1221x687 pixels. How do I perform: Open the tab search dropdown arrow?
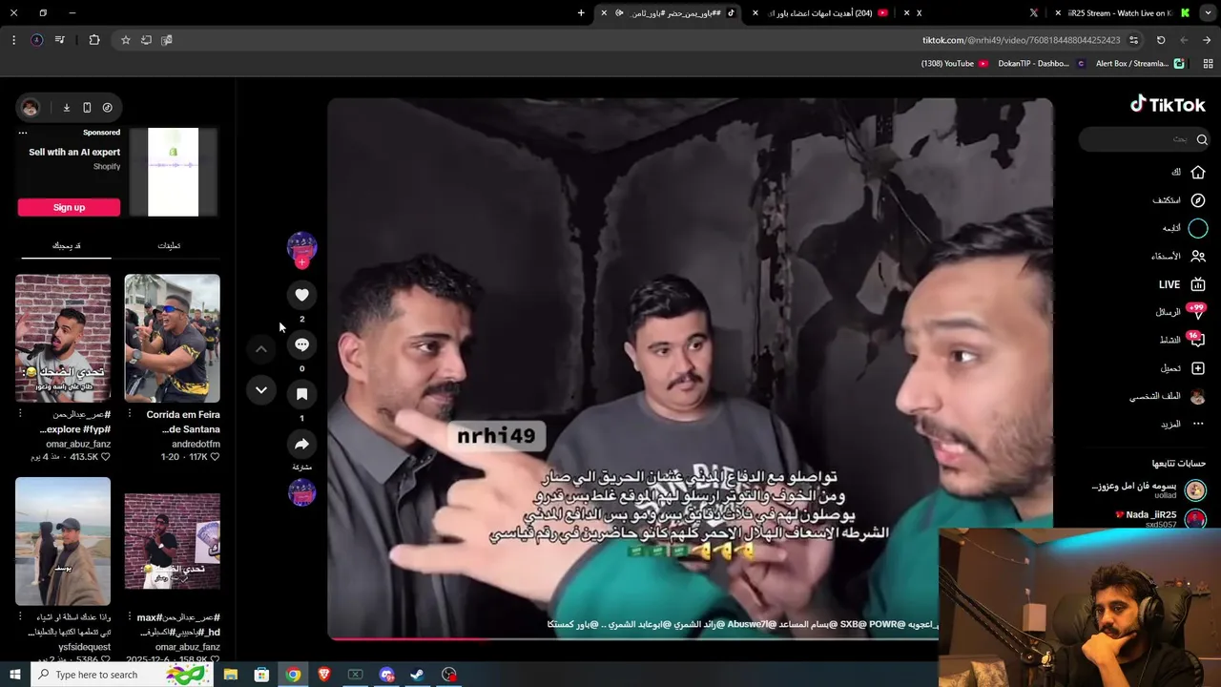click(x=1207, y=13)
